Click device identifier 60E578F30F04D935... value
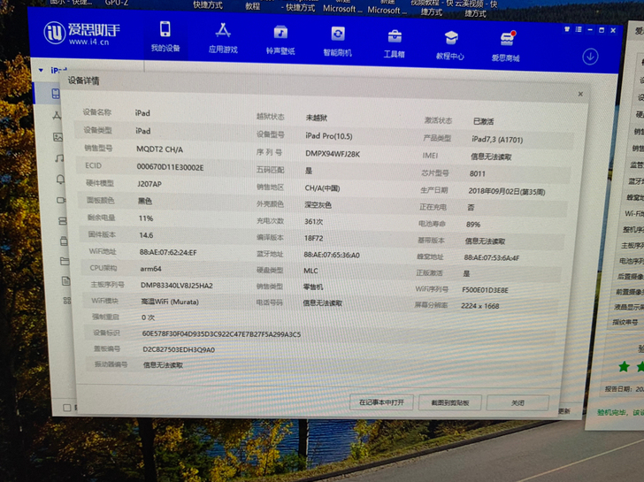 pyautogui.click(x=221, y=333)
